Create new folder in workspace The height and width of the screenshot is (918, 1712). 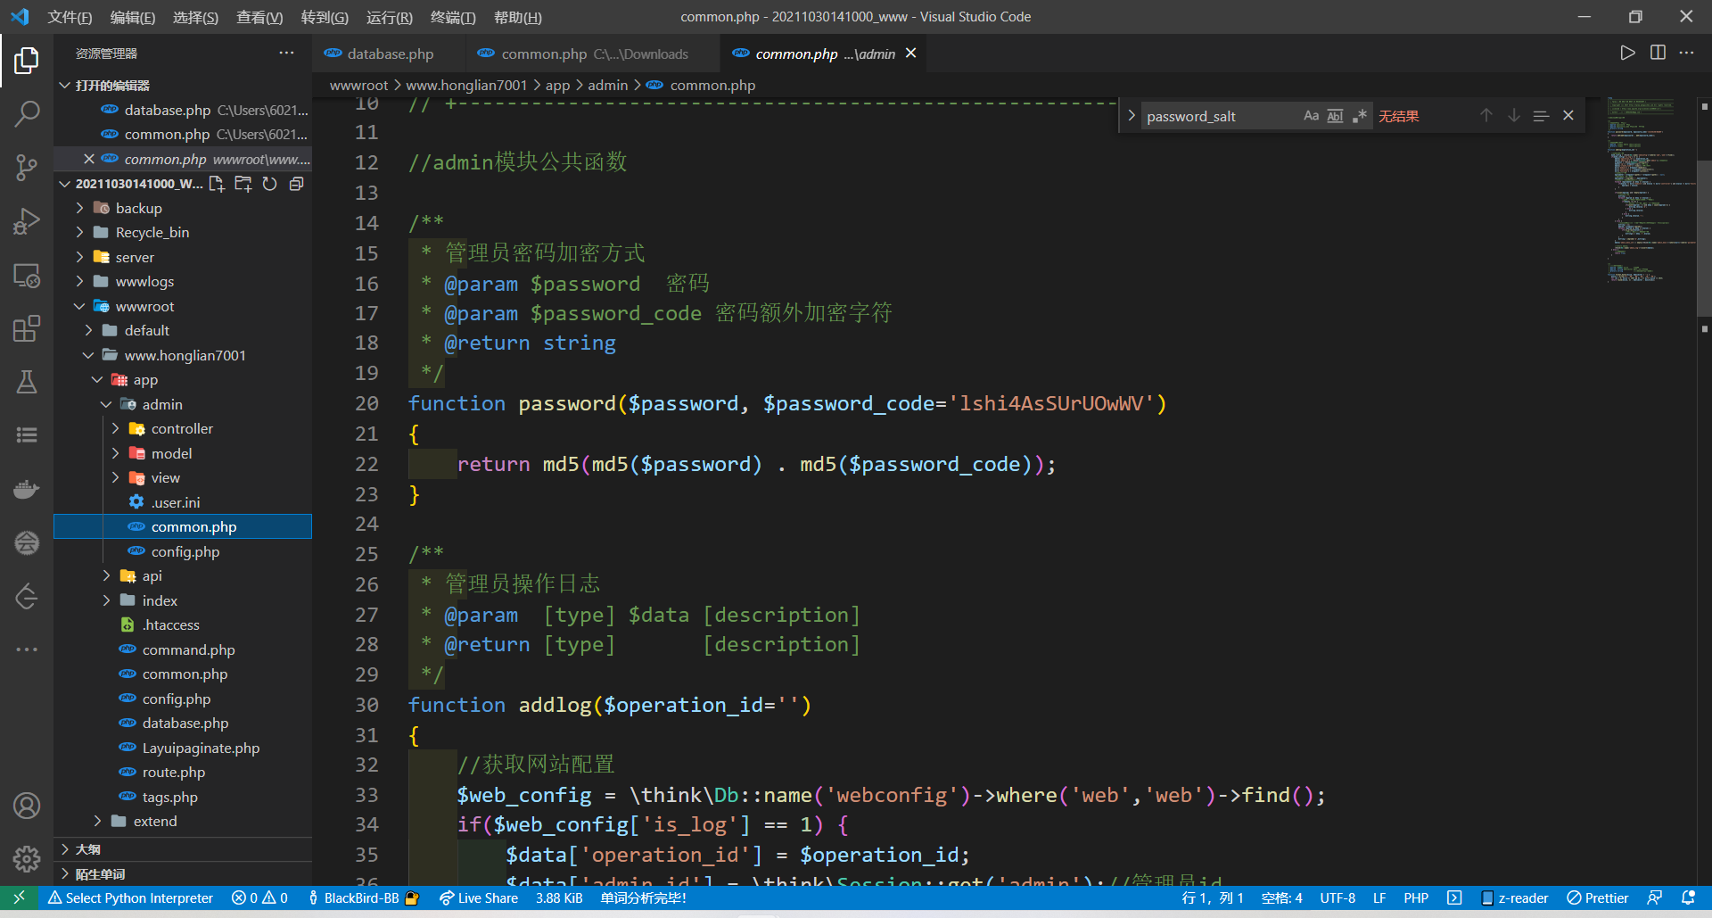click(243, 184)
